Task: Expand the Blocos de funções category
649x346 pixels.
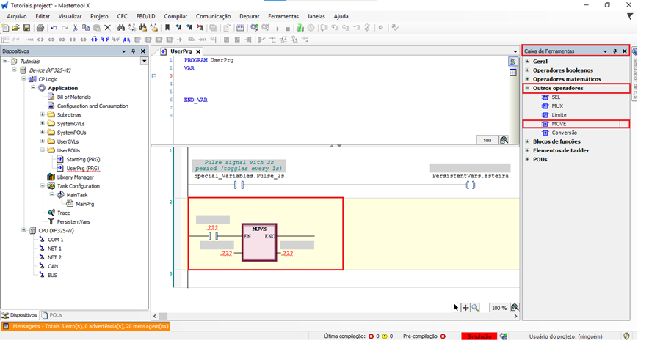Action: tap(527, 141)
